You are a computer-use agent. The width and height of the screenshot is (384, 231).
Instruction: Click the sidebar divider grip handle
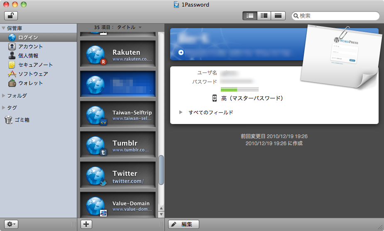click(x=73, y=224)
